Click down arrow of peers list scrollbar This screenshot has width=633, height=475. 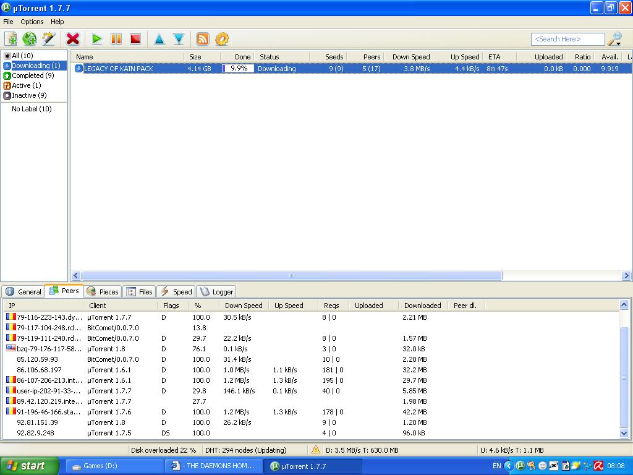click(624, 434)
